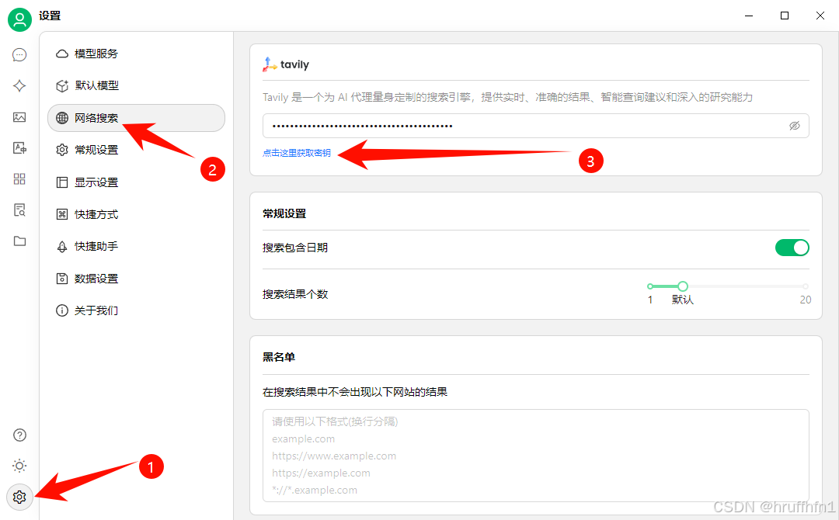Click the tavily logo icon
Viewport: 839px width, 520px height.
(x=269, y=64)
